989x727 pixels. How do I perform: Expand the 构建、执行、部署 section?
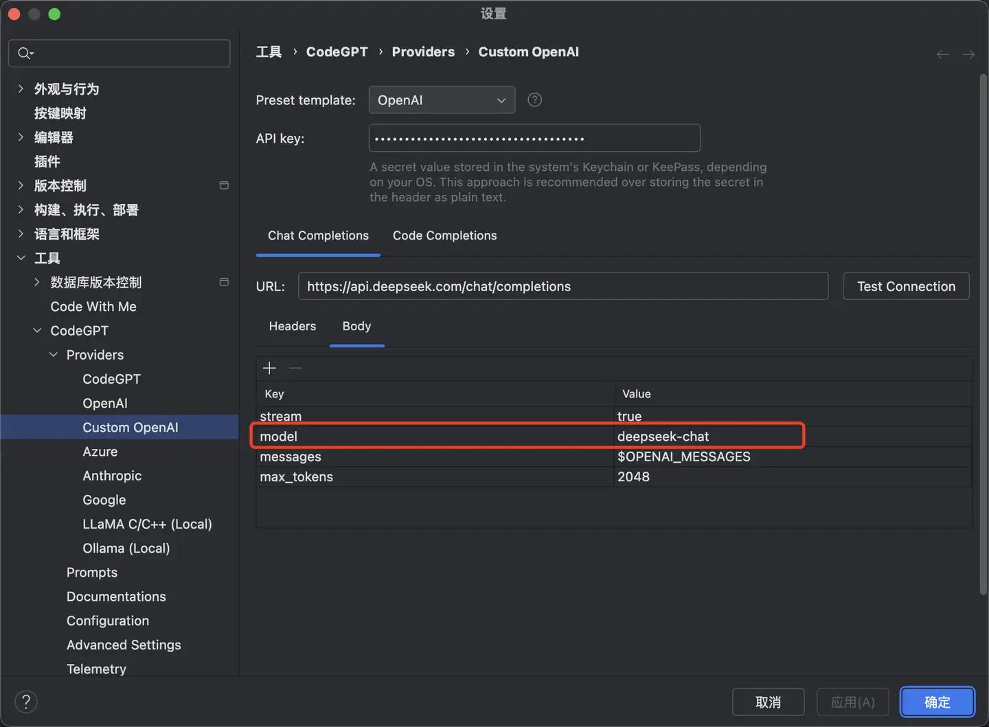click(x=21, y=209)
